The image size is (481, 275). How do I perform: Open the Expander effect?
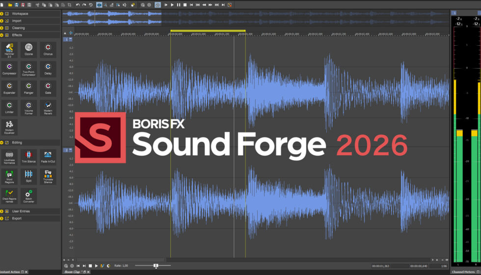[9, 89]
